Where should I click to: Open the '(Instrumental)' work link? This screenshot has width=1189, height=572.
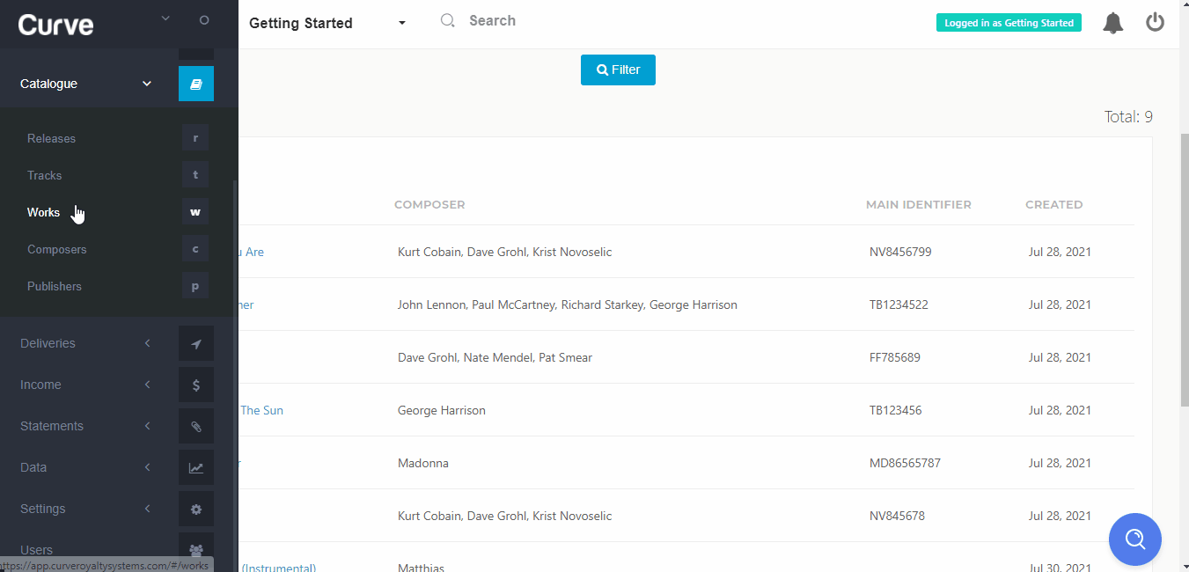tap(278, 568)
